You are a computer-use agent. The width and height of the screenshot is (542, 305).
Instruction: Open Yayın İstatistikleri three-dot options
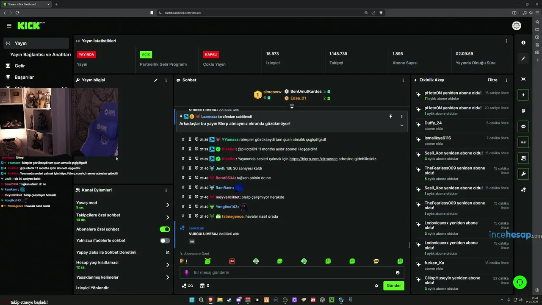[506, 41]
